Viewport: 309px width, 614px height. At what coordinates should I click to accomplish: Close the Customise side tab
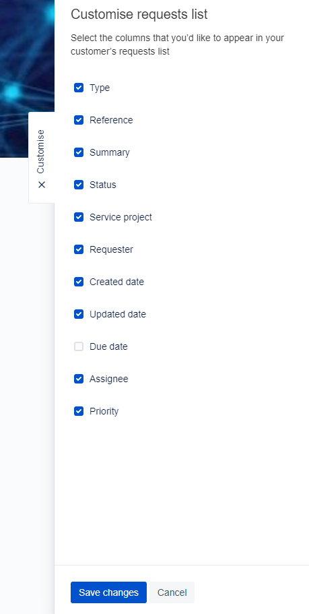(x=42, y=158)
